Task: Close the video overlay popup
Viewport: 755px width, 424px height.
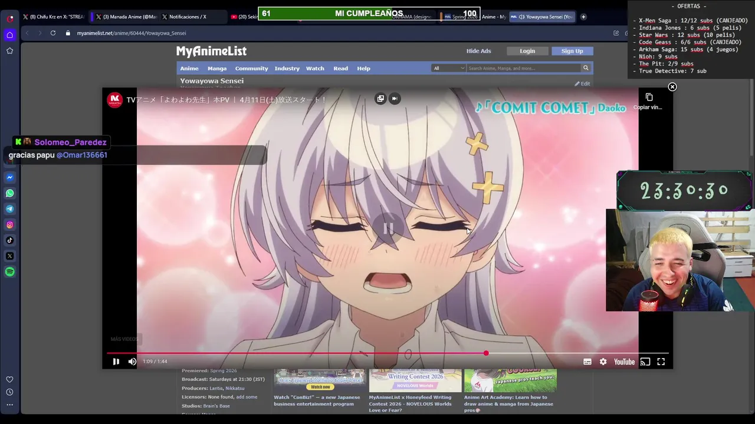Action: click(672, 87)
